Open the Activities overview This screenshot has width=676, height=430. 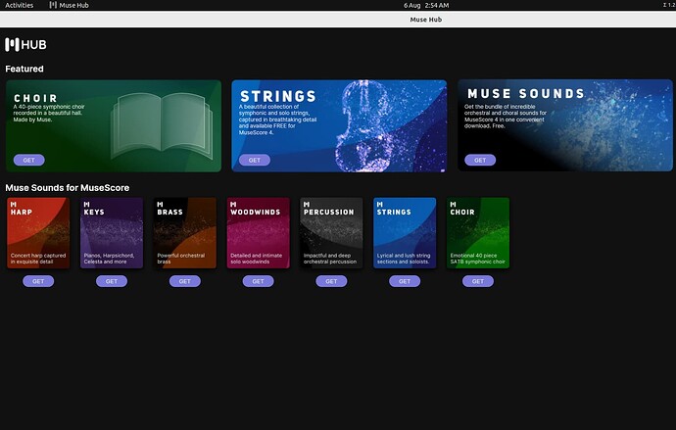point(20,6)
